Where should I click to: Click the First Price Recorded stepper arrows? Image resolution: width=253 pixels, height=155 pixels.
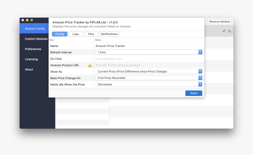pyautogui.click(x=200, y=78)
